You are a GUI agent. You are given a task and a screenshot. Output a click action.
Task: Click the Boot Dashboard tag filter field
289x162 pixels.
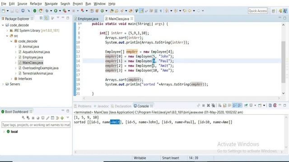(36, 125)
